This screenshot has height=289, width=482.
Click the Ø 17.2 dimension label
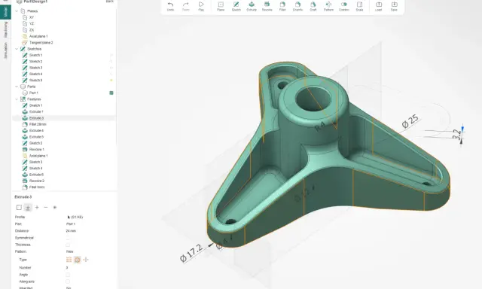point(191,253)
